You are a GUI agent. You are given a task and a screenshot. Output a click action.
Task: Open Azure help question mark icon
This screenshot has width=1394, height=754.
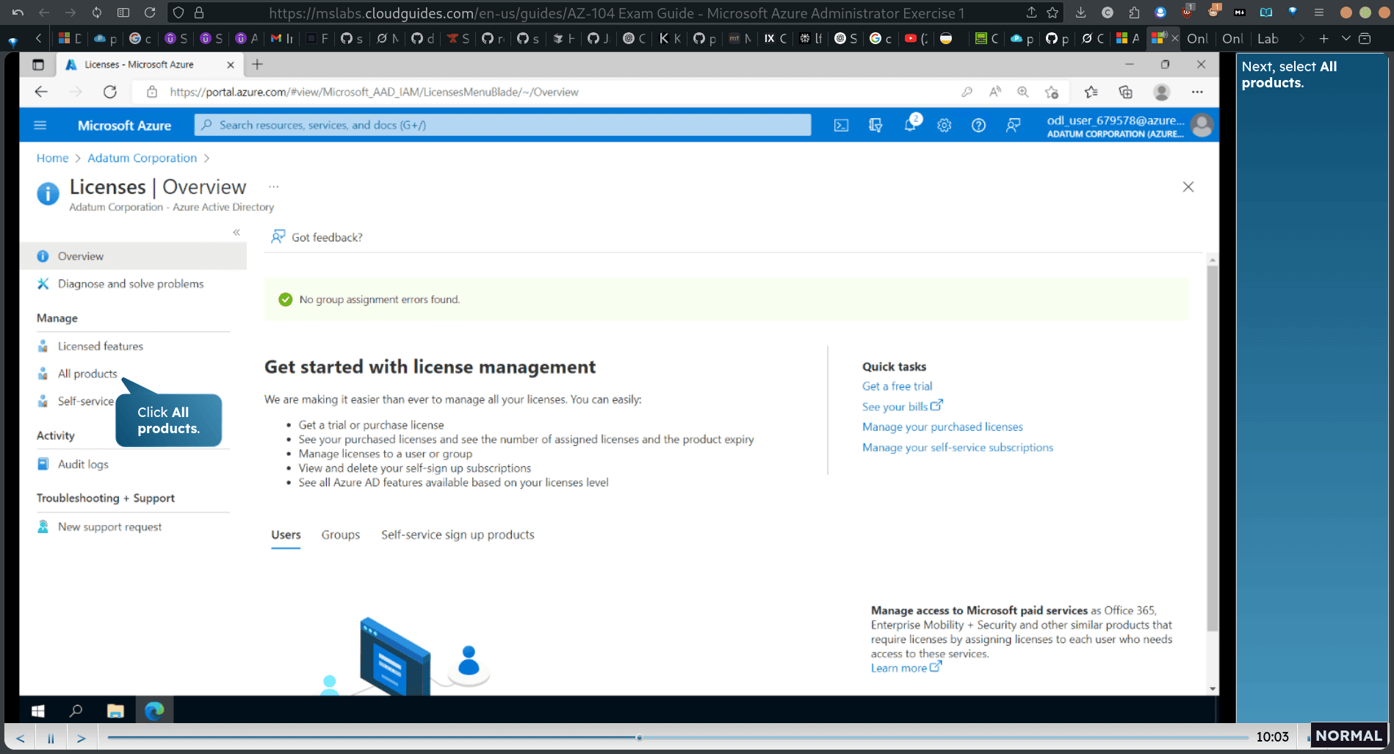click(x=978, y=126)
